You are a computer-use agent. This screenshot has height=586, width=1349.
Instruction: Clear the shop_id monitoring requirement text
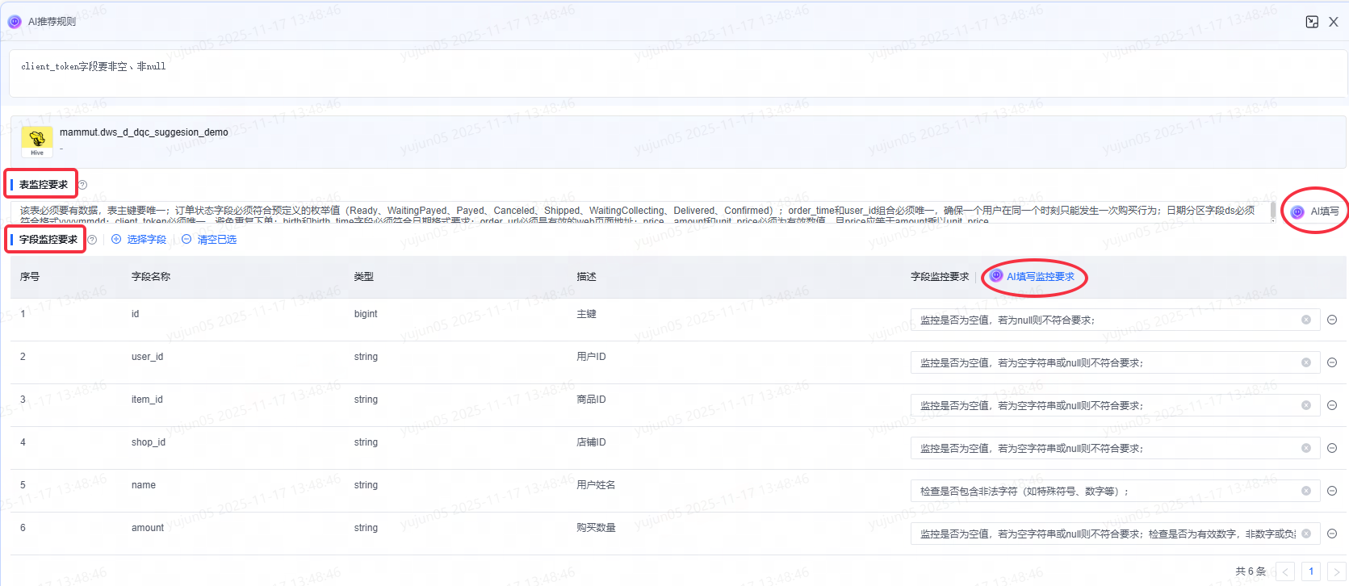pos(1306,448)
